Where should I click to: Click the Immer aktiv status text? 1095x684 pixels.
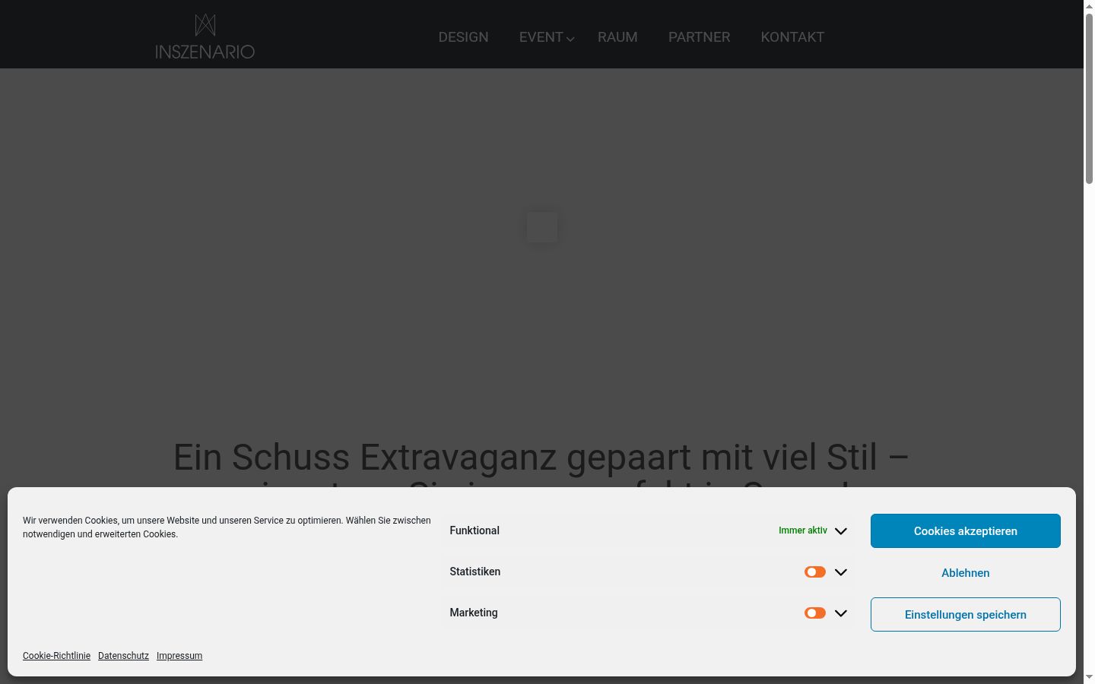point(802,530)
